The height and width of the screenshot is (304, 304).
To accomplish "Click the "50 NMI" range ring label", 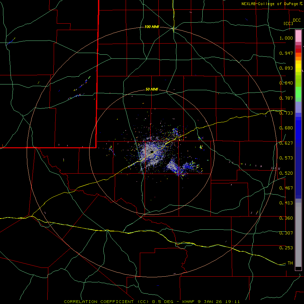I will [x=152, y=90].
